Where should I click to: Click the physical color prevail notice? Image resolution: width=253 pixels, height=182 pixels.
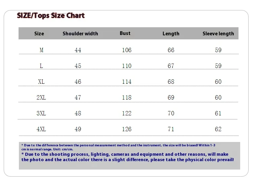[128, 157]
